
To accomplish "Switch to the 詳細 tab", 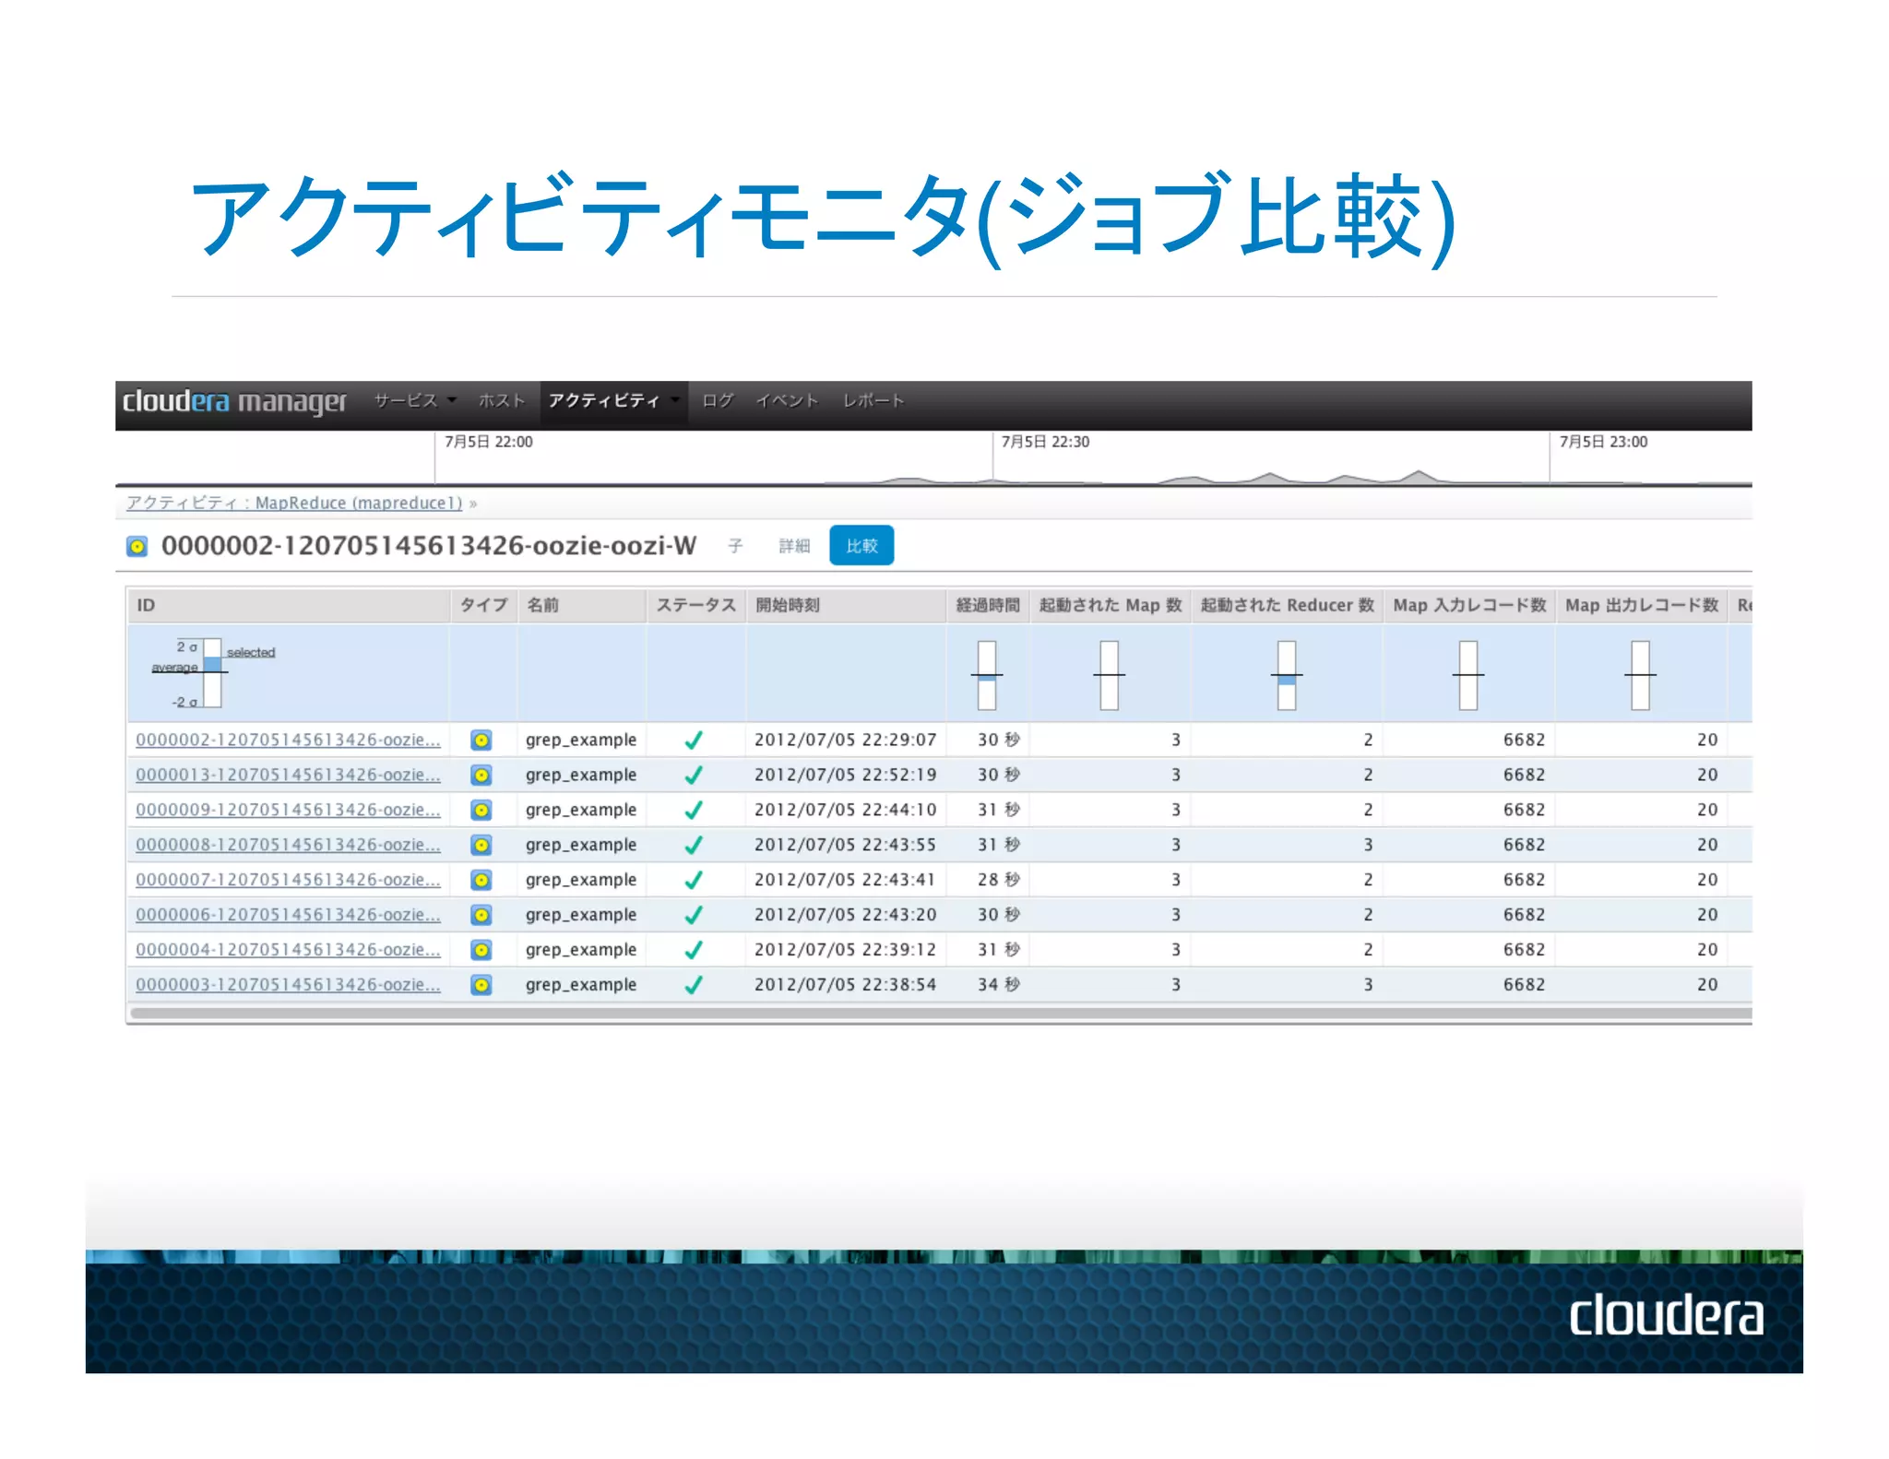I will pyautogui.click(x=794, y=546).
